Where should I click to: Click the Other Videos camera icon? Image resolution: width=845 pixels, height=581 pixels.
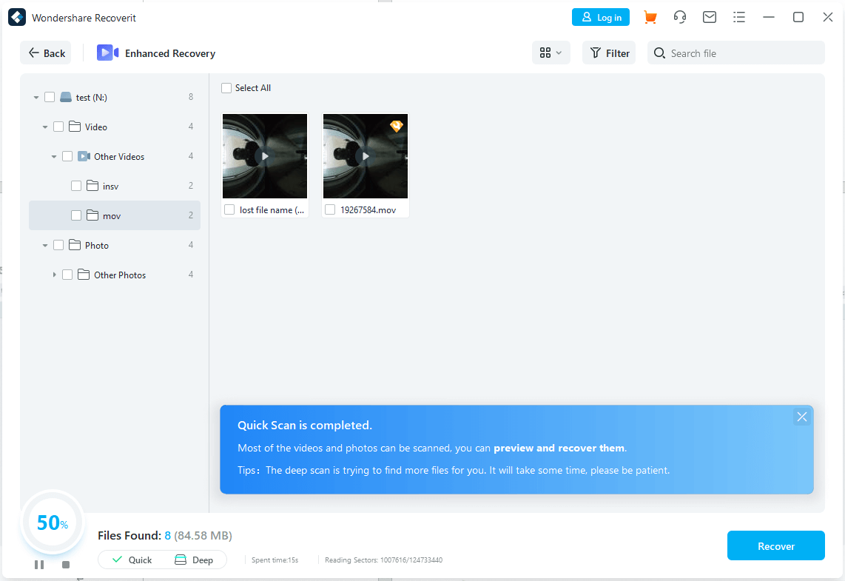pos(84,156)
